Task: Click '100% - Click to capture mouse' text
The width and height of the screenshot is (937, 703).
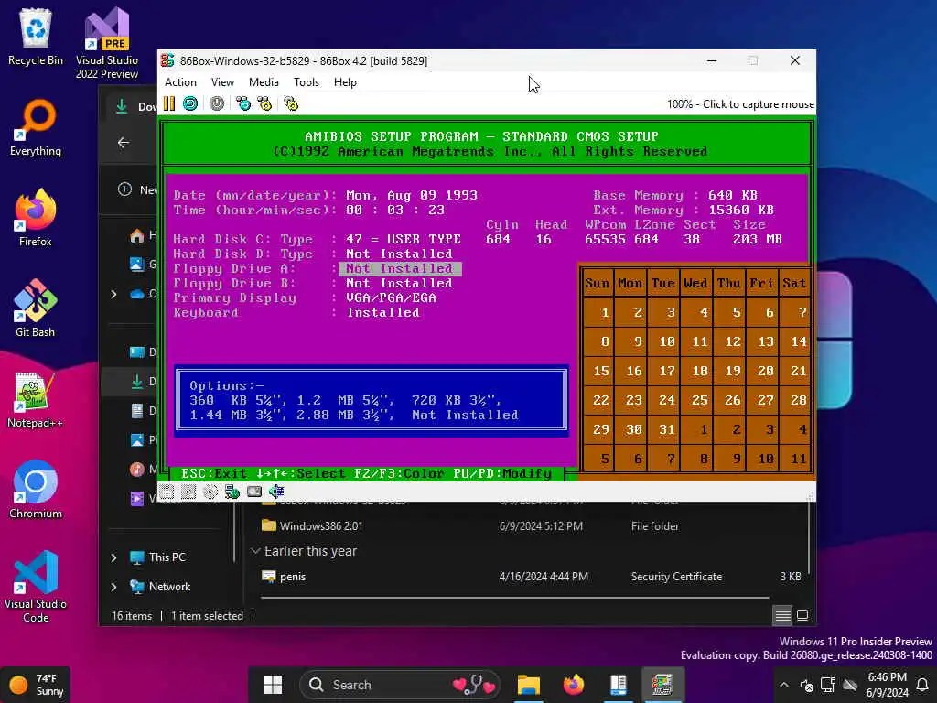Action: point(740,104)
